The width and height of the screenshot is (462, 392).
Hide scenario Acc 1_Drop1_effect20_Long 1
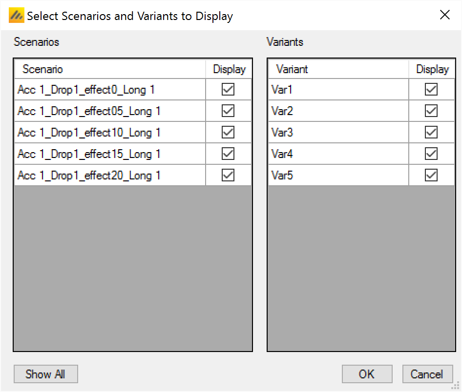[x=228, y=176]
